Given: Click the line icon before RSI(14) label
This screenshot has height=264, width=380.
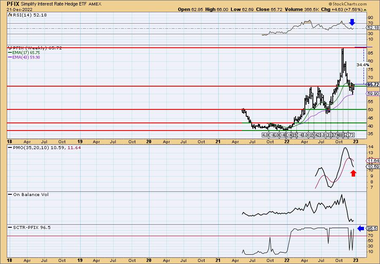Looking at the screenshot, I should (9, 15).
